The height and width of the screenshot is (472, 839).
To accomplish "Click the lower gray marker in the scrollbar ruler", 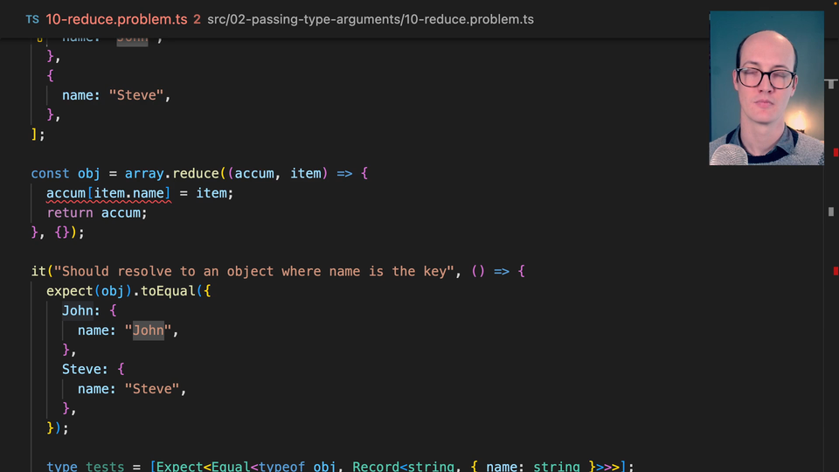I will click(x=831, y=212).
